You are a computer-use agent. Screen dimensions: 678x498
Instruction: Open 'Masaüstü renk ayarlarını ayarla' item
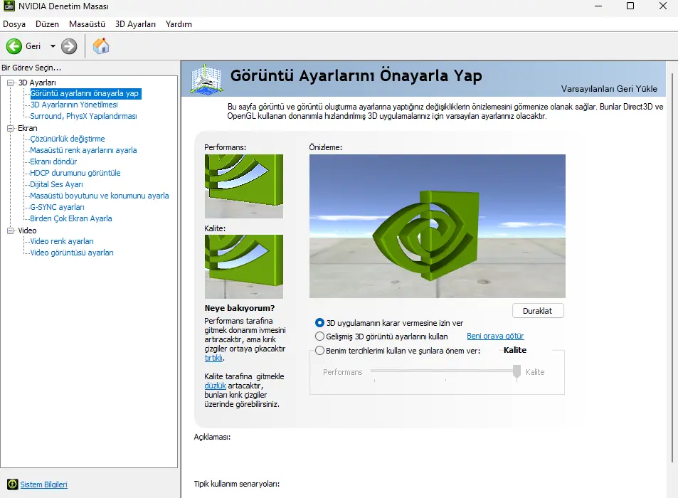[x=83, y=150]
